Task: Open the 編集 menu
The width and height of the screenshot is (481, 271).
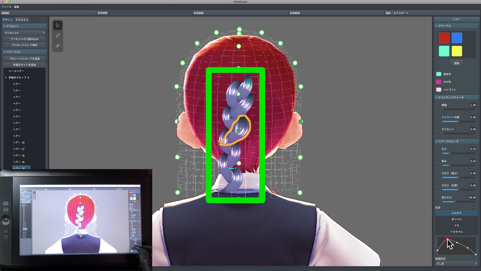Action: 17,7
